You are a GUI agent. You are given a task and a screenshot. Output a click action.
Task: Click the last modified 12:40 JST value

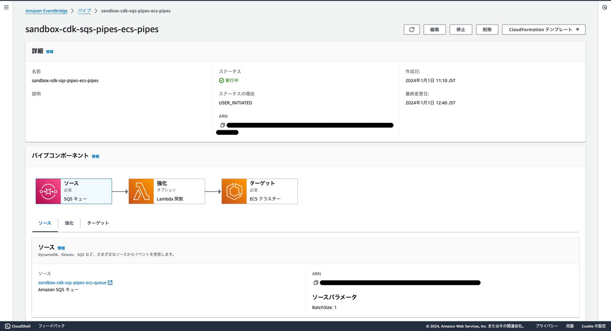[430, 103]
